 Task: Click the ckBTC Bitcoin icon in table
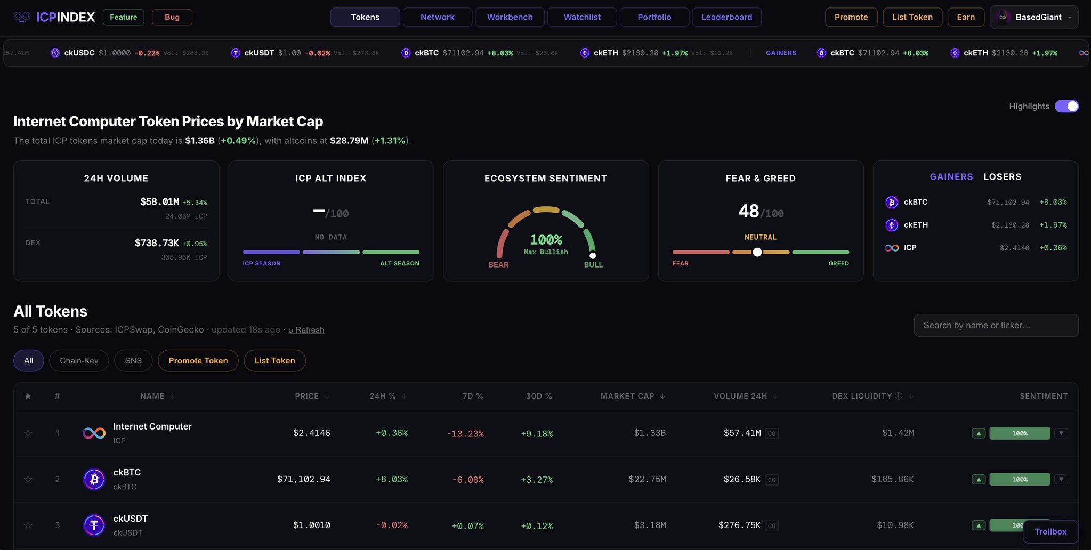pyautogui.click(x=94, y=479)
